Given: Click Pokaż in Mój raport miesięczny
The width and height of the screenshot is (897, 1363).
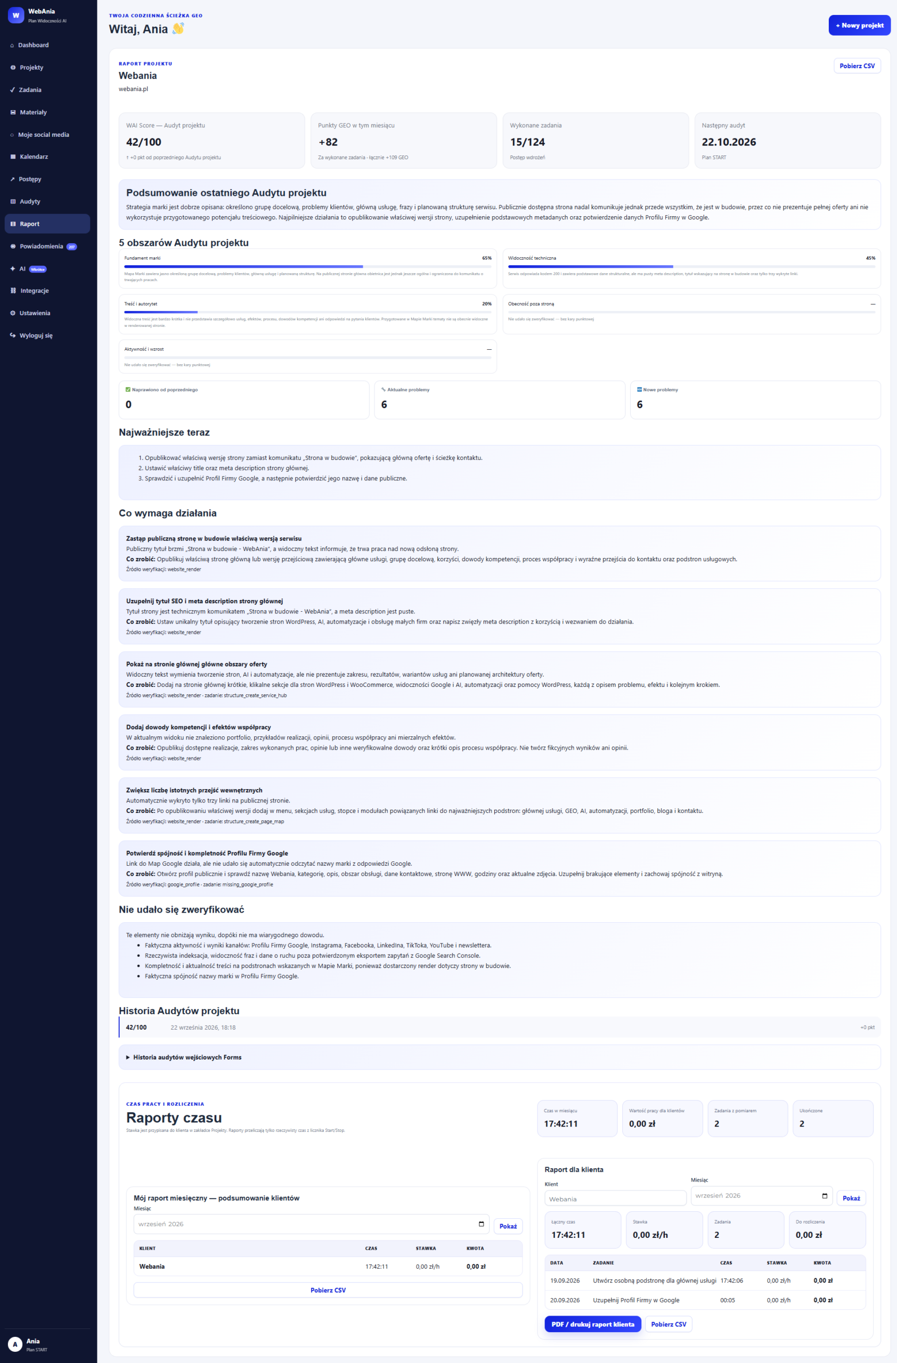Looking at the screenshot, I should (x=508, y=1226).
